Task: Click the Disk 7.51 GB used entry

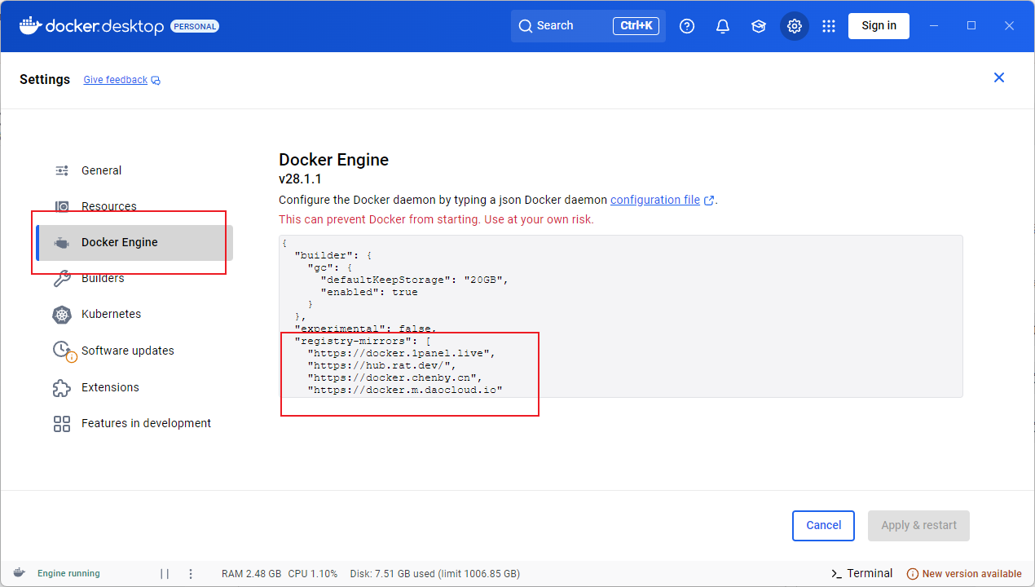Action: (434, 574)
